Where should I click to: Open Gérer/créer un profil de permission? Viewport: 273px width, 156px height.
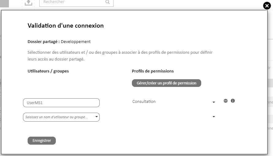167,83
